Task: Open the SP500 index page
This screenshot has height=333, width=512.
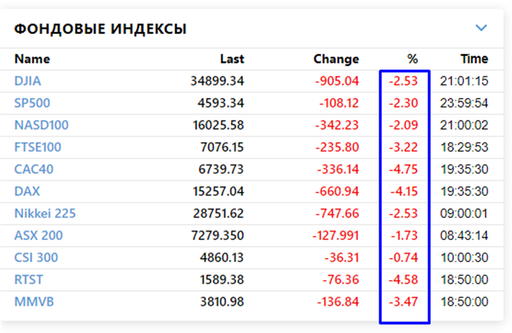Action: point(31,103)
